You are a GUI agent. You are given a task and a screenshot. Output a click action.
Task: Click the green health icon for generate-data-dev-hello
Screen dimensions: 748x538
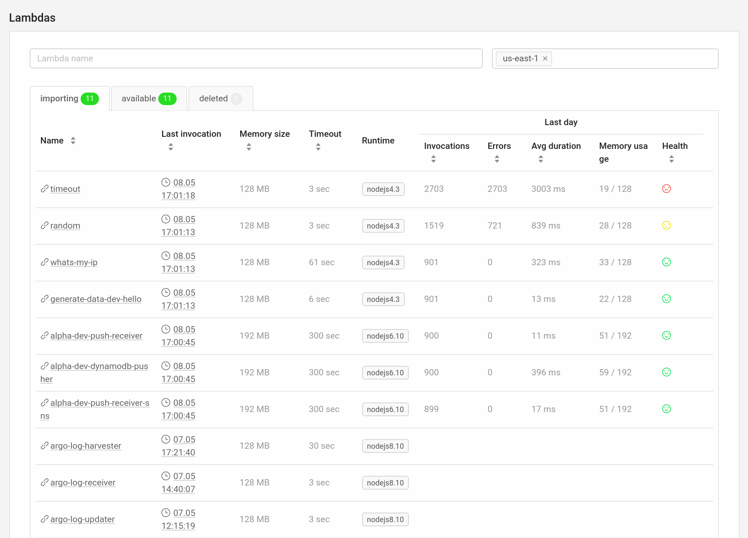(x=667, y=299)
